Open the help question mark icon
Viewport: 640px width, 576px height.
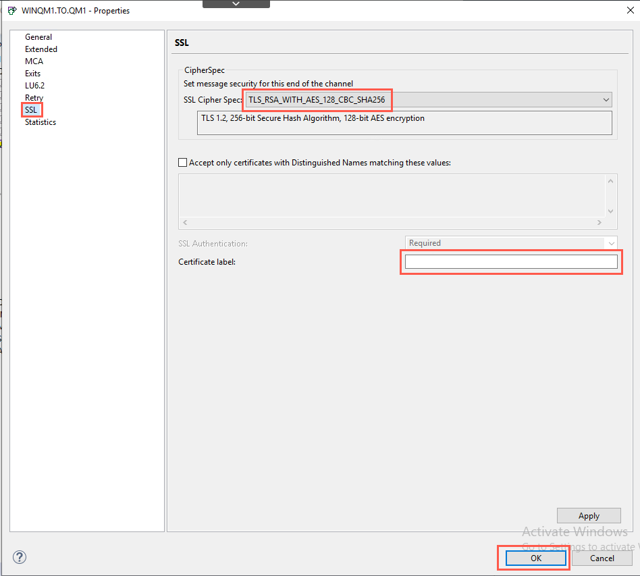pyautogui.click(x=19, y=557)
